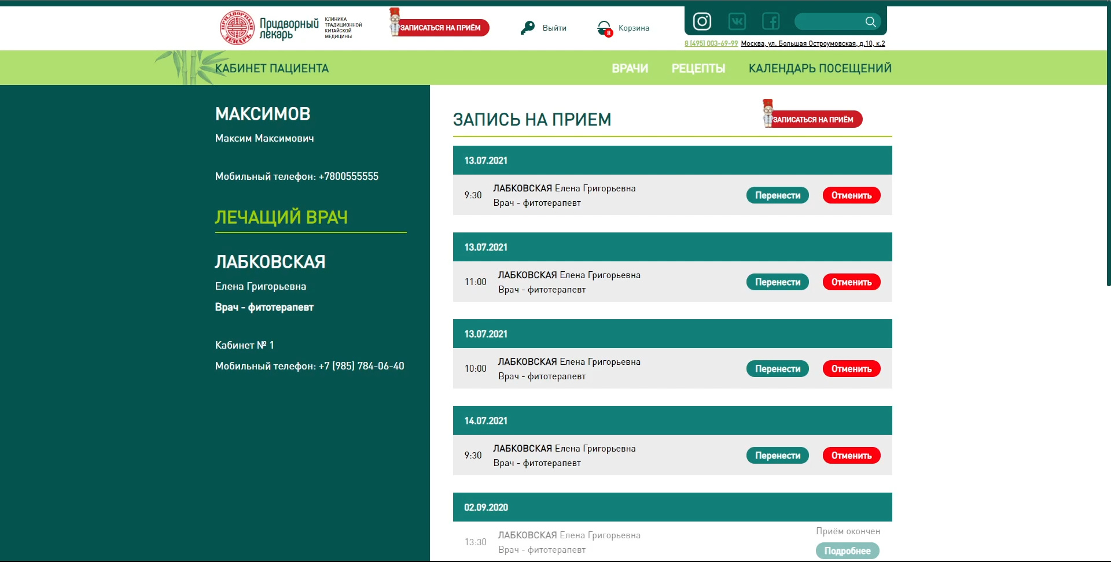
Task: Open the VK social network icon
Action: pyautogui.click(x=737, y=21)
